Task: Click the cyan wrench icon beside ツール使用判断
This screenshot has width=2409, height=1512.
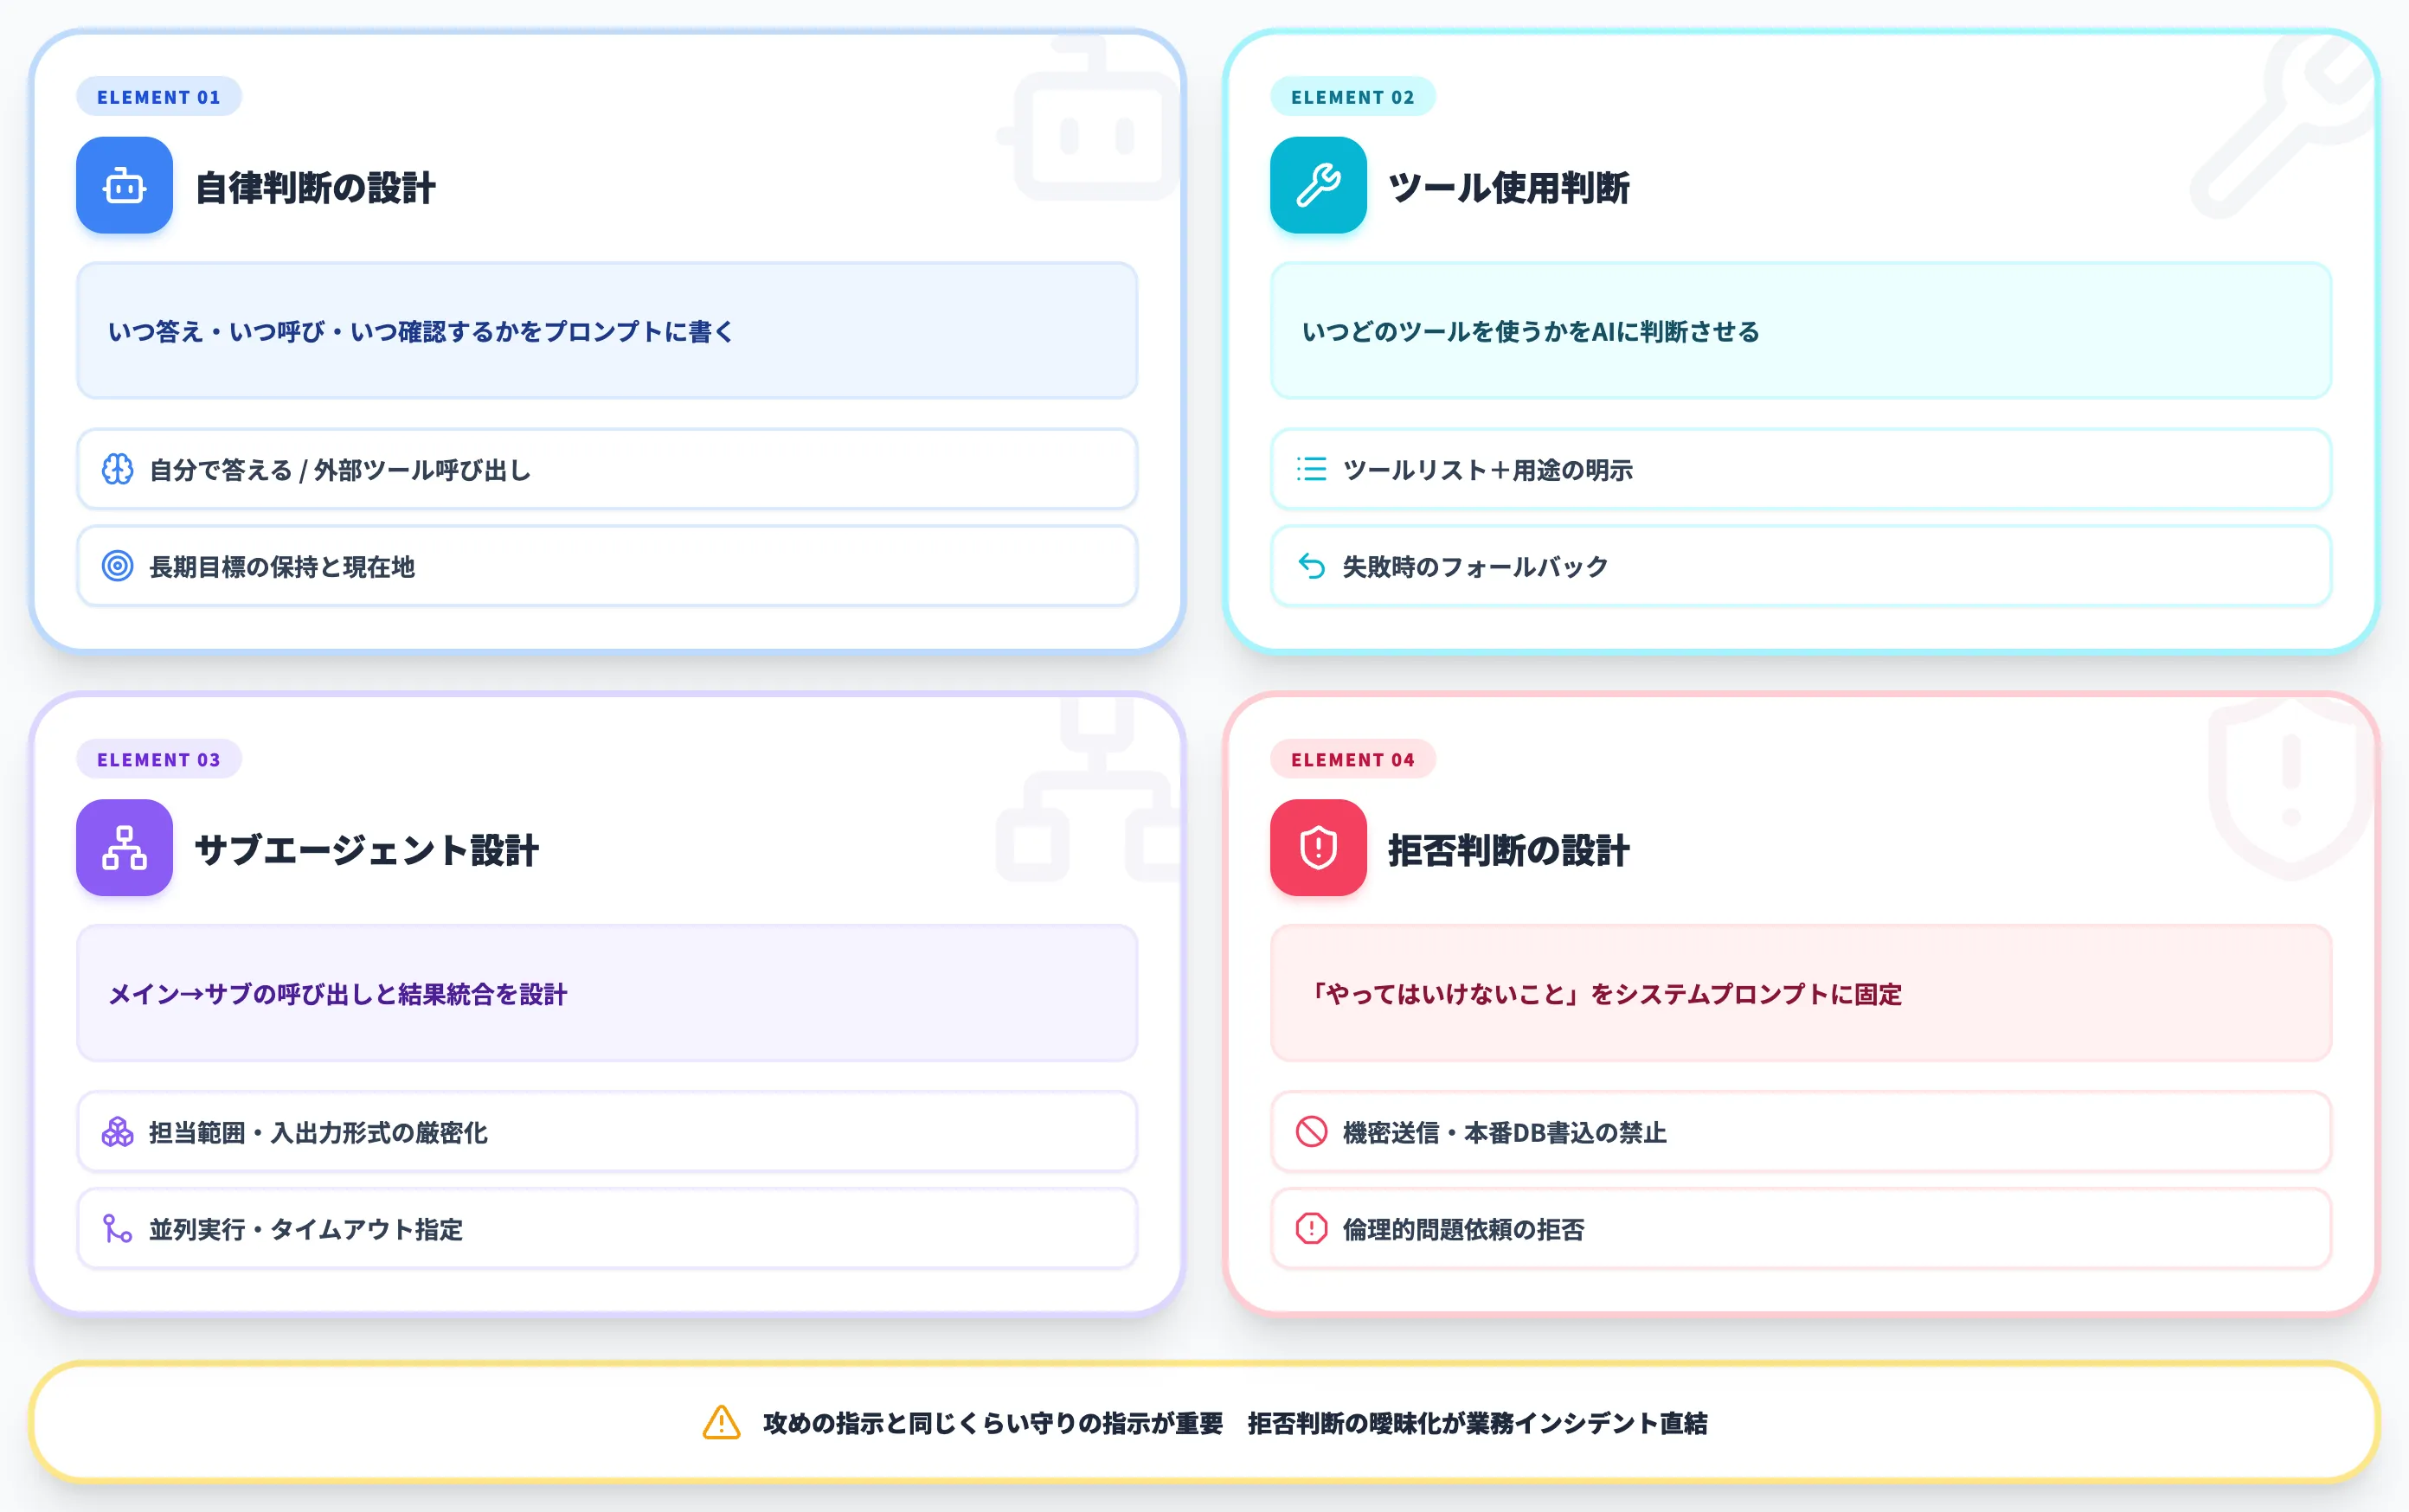Action: coord(1318,185)
